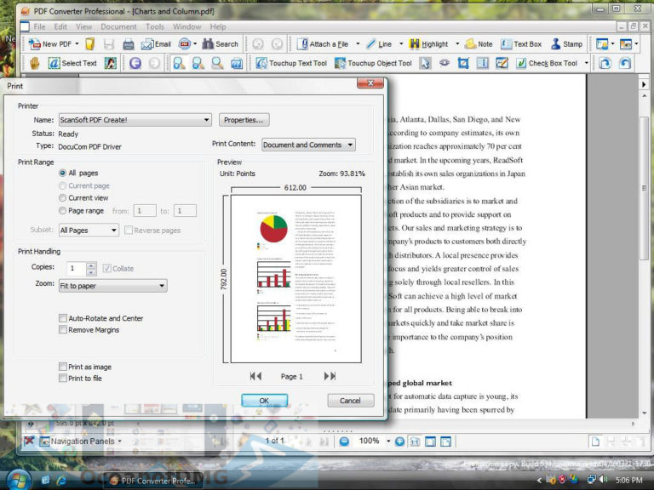Open the printer Name dropdown
The width and height of the screenshot is (654, 490).
[x=135, y=120]
